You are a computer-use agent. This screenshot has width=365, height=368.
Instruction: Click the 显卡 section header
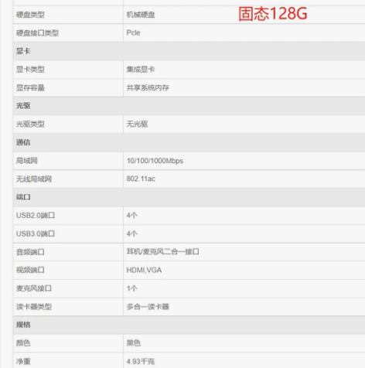[189, 51]
